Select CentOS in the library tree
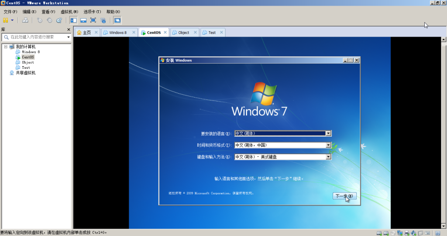 pyautogui.click(x=28, y=57)
